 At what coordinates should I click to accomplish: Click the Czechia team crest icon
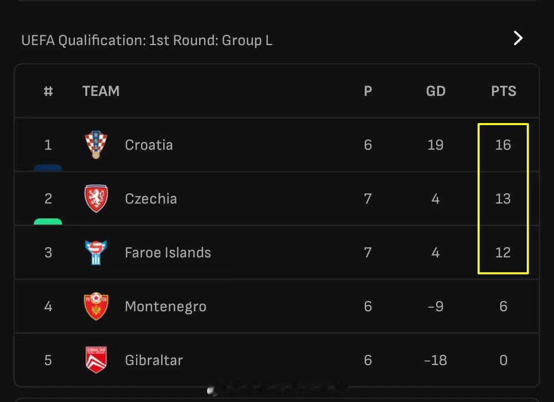click(x=96, y=198)
